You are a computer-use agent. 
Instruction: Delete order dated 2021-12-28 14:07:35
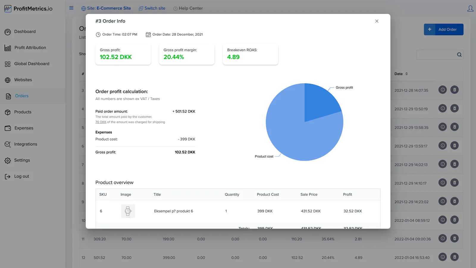455,90
